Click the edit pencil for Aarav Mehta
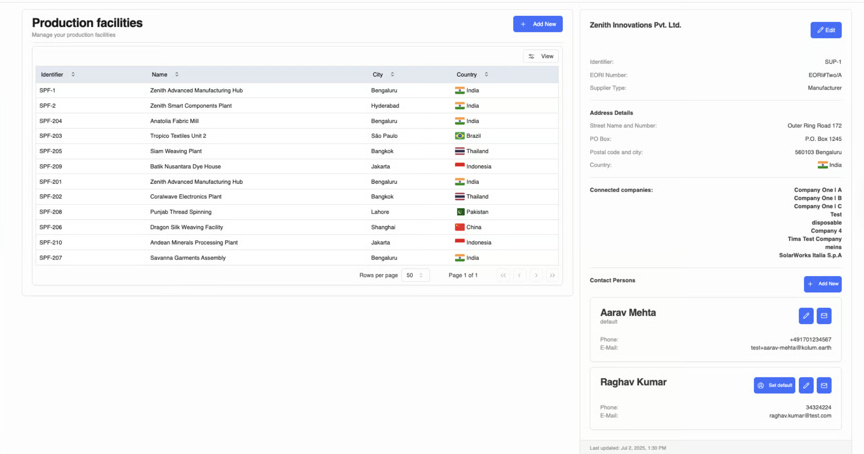Image resolution: width=864 pixels, height=454 pixels. (806, 316)
